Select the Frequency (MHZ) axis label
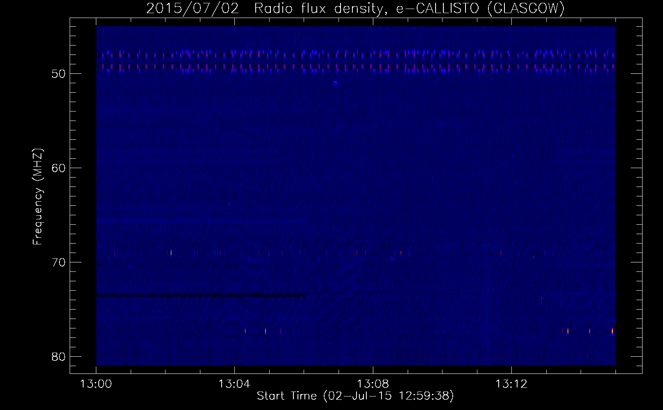This screenshot has height=410, width=663. 38,197
